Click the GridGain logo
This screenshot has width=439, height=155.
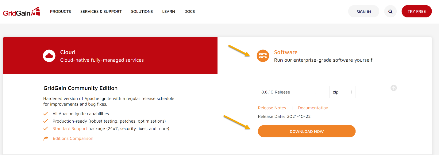[x=21, y=12]
